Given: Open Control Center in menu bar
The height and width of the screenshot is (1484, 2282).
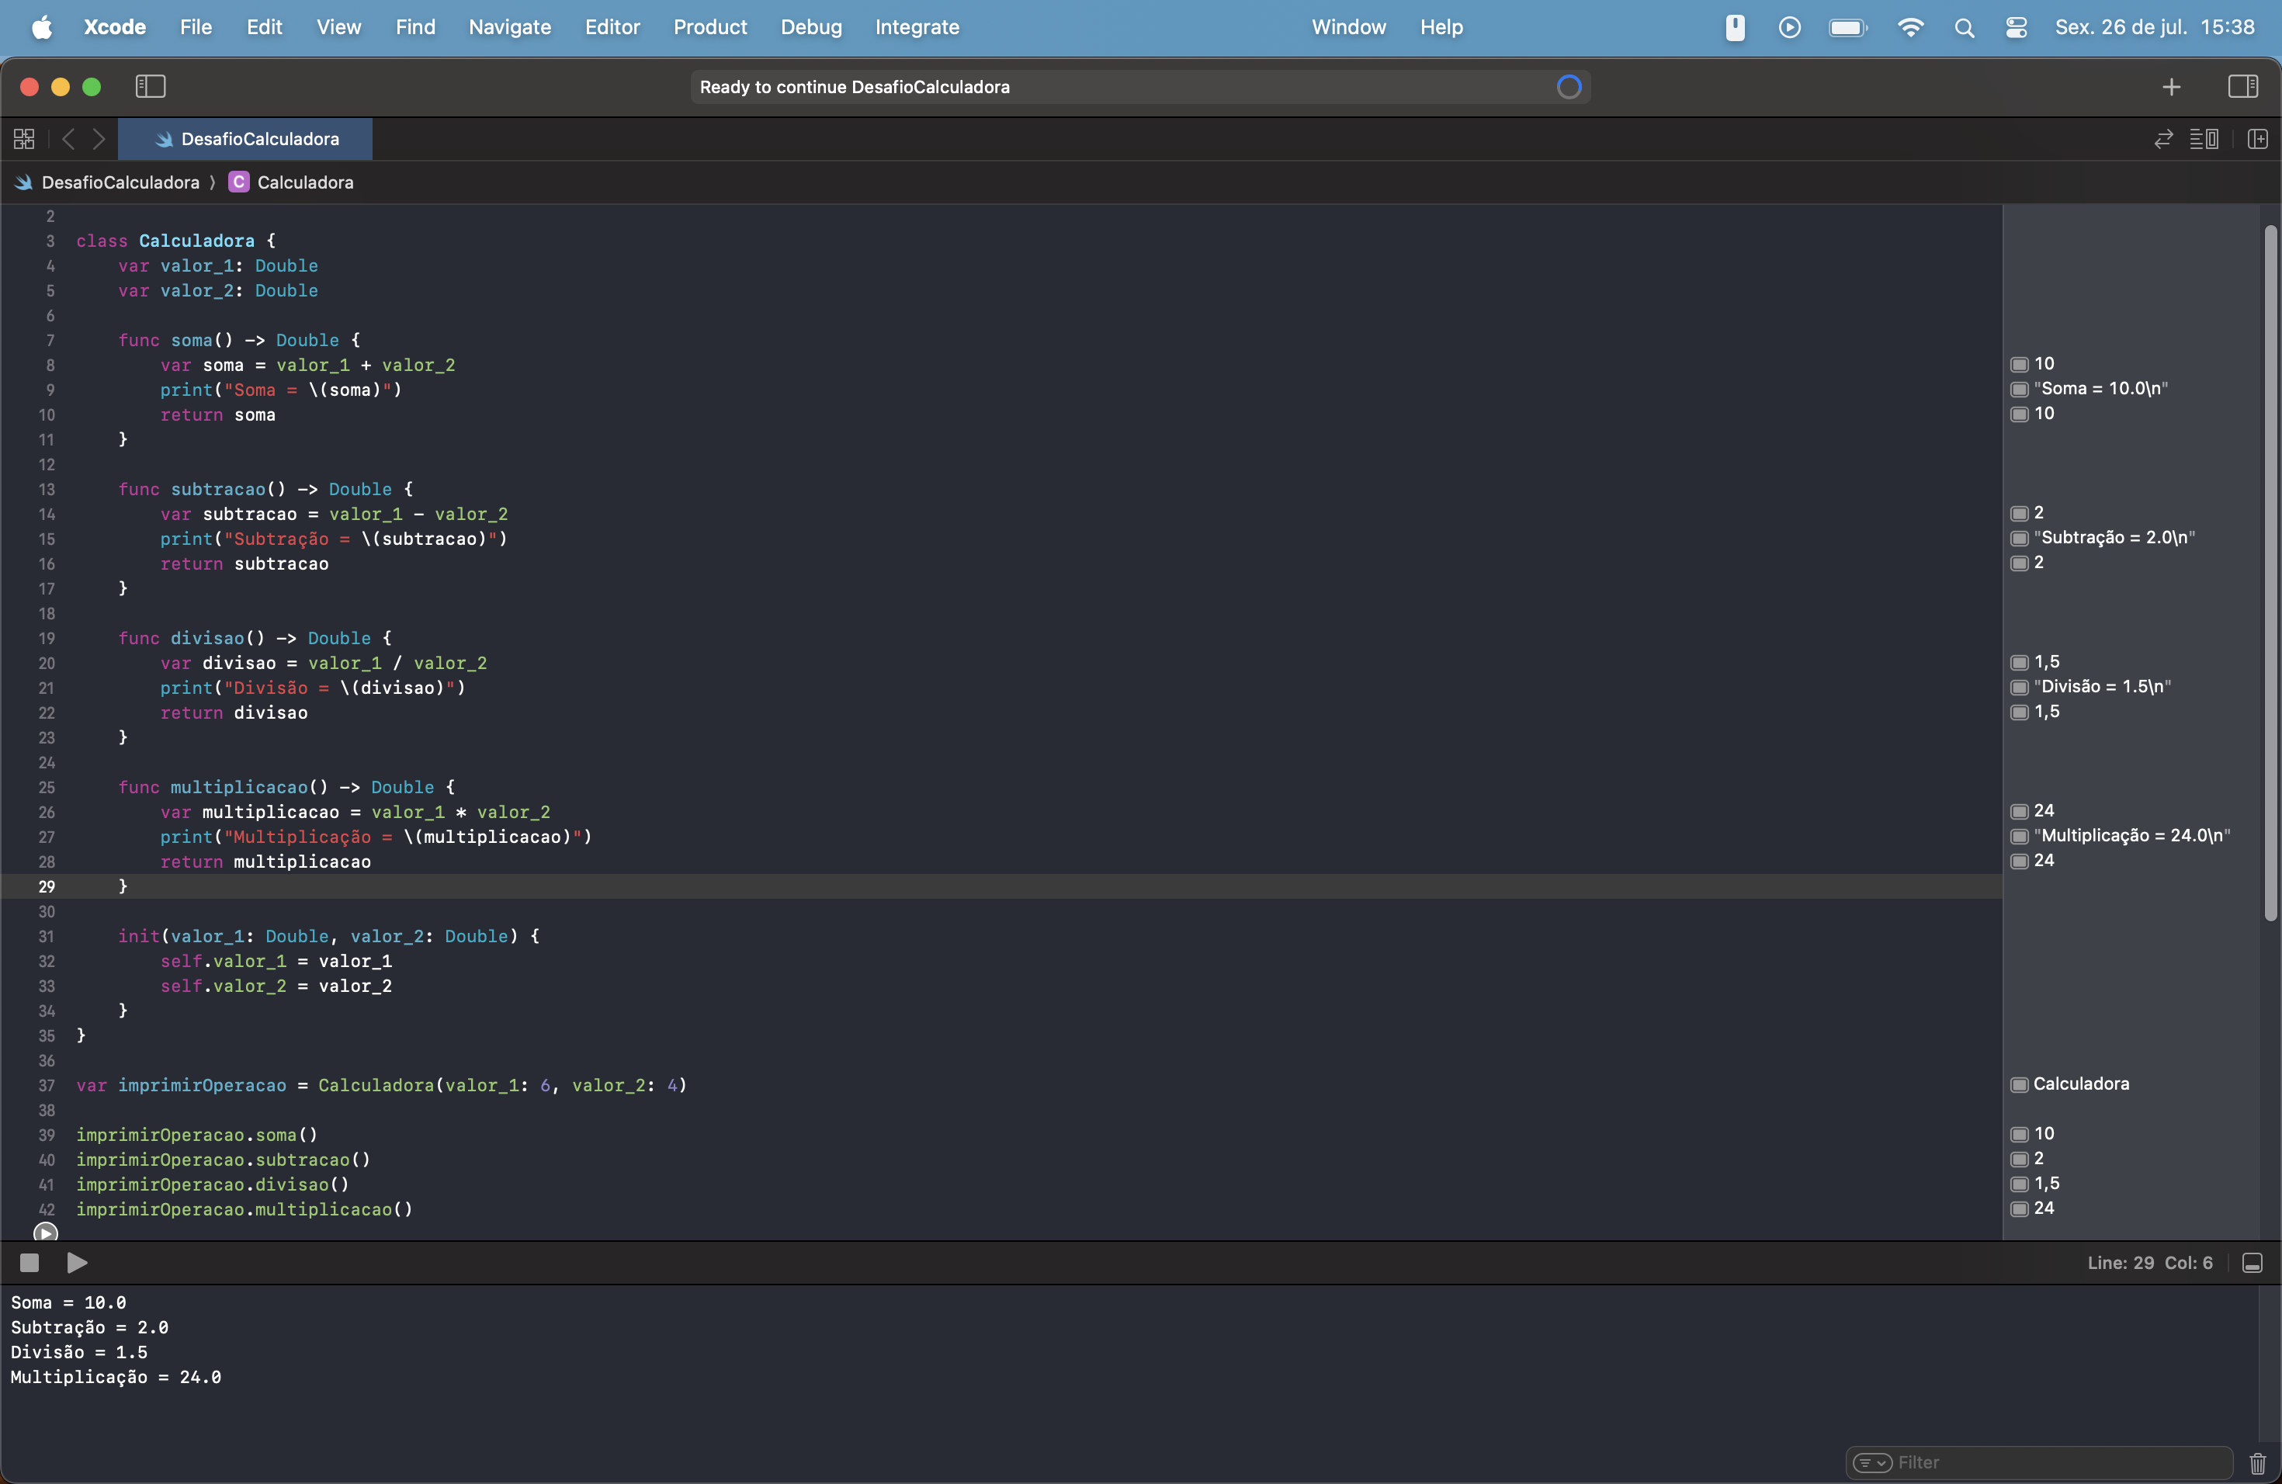Looking at the screenshot, I should (2016, 28).
